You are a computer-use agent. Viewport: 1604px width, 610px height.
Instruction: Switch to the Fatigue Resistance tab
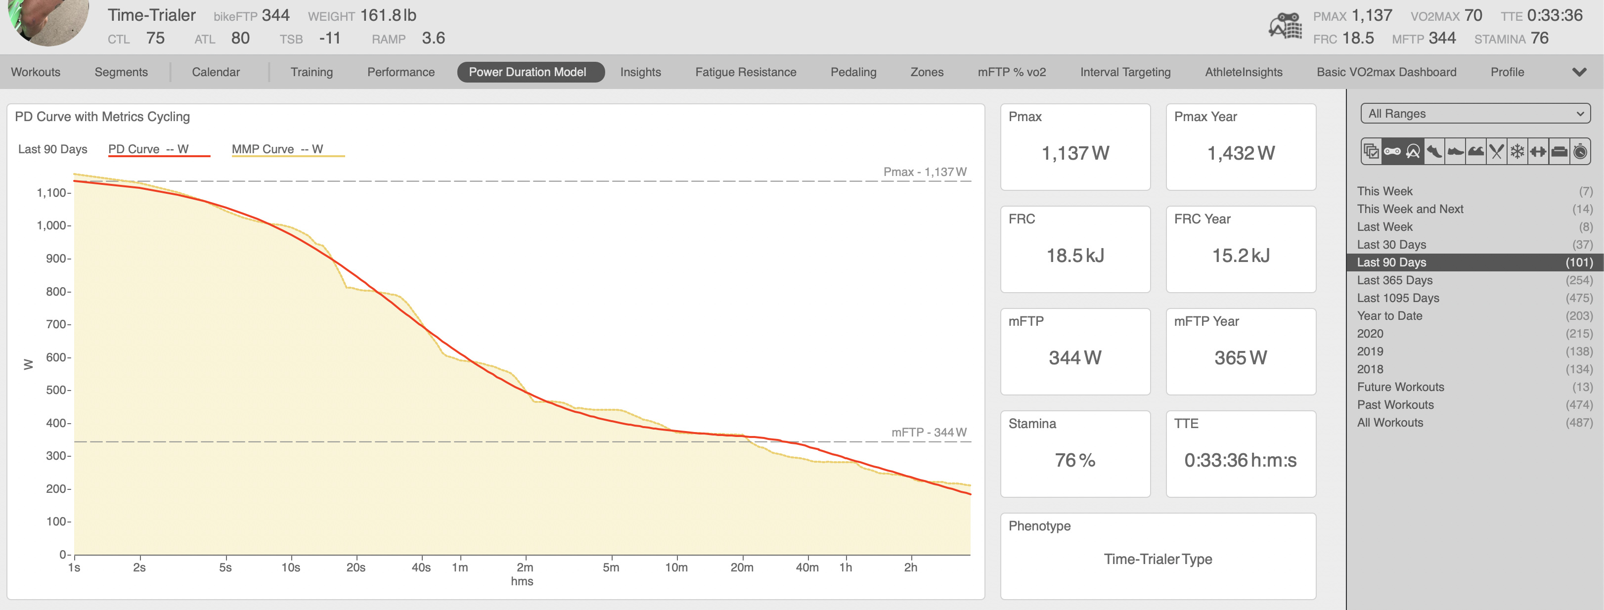(745, 72)
